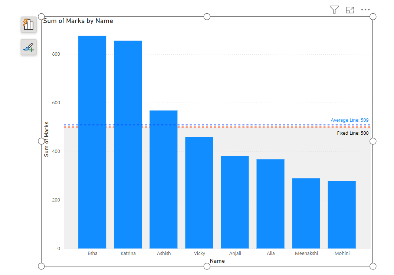Click the top-center resize handle
394x275 pixels.
(206, 16)
